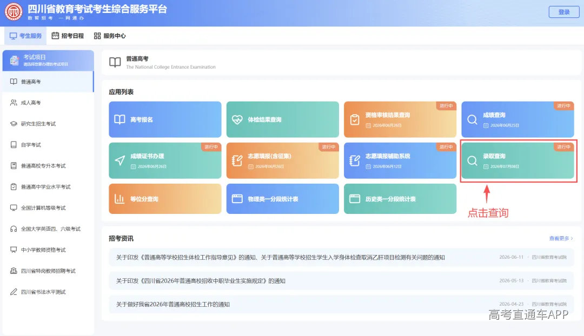Select the 考生服务 tab
Screen dimensions: 584x336
[x=26, y=36]
